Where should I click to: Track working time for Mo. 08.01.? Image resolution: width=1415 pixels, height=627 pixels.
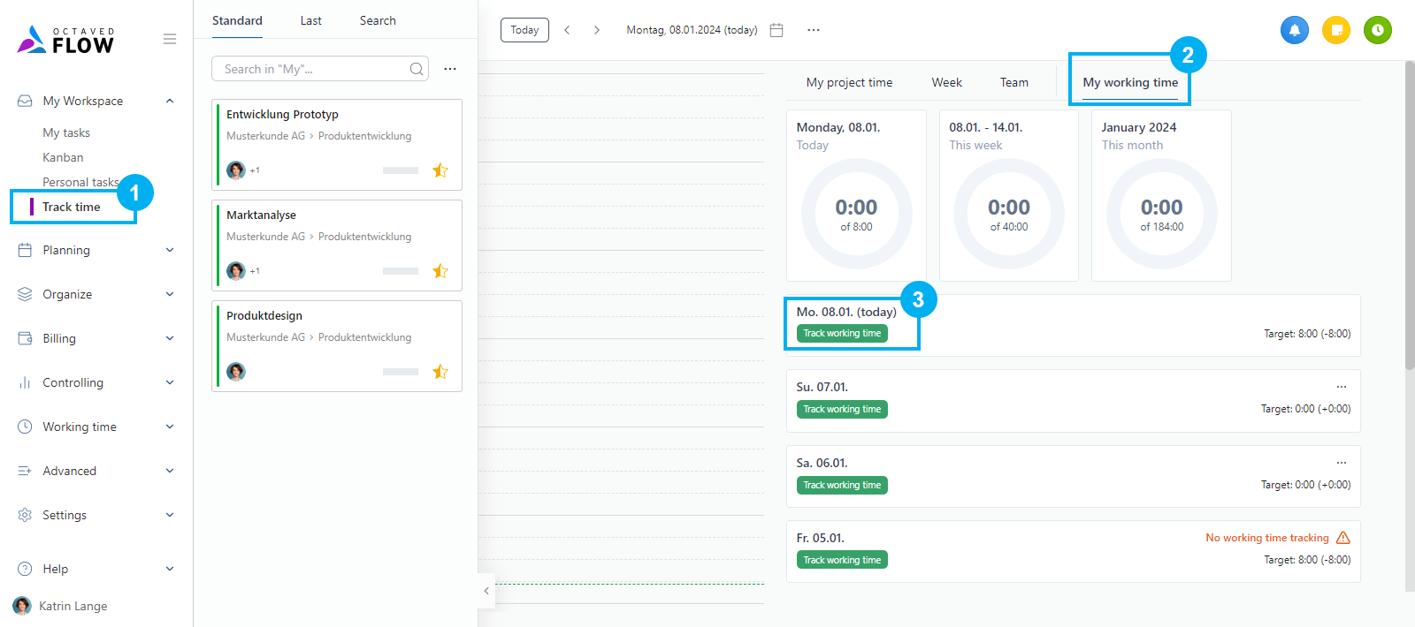point(843,333)
